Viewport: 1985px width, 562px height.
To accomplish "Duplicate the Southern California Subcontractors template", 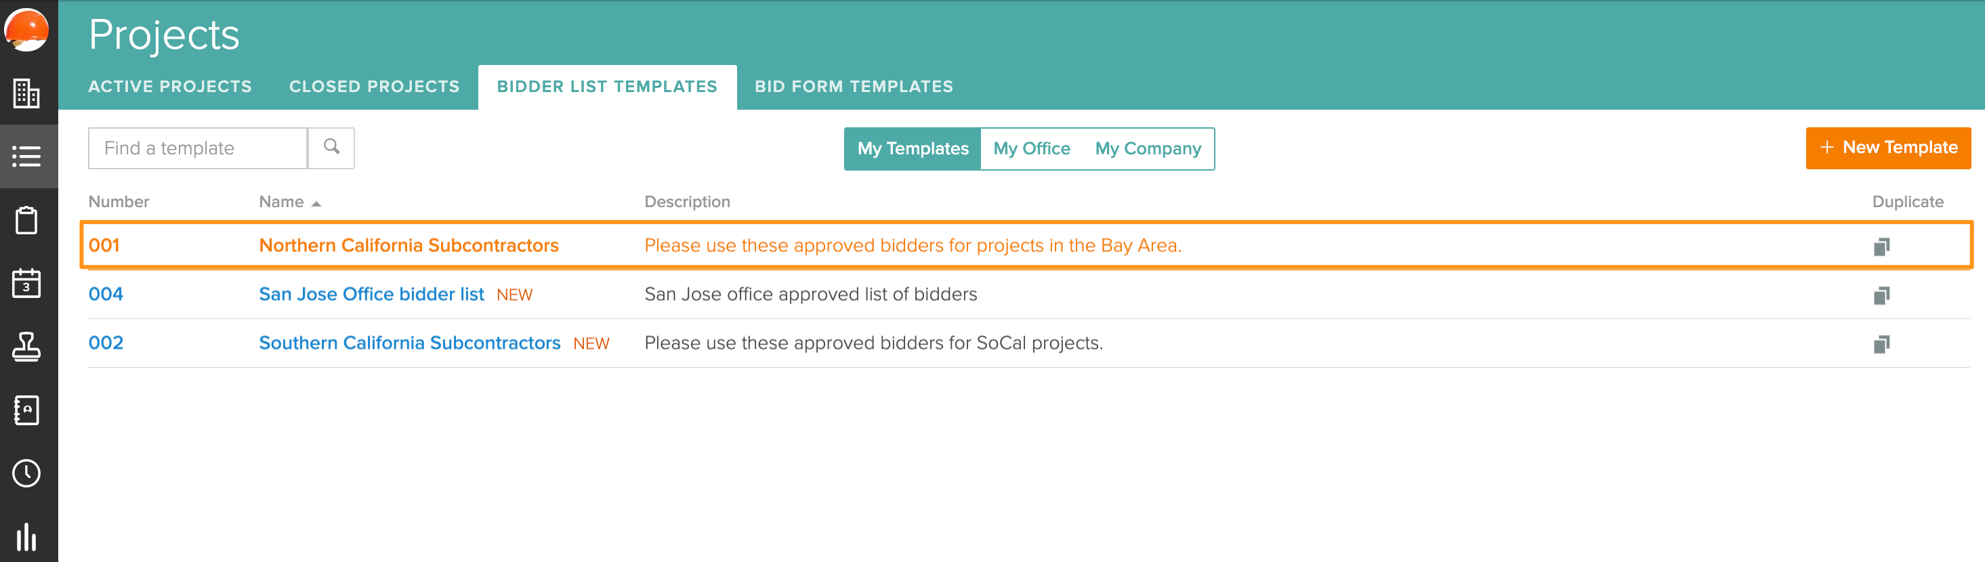I will click(x=1881, y=343).
